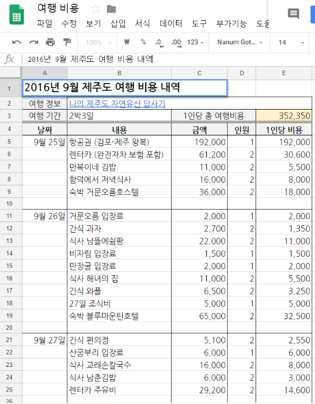315x404 pixels.
Task: Select the 항공권 (김포-제주 왕복) cell
Action: pyautogui.click(x=119, y=142)
